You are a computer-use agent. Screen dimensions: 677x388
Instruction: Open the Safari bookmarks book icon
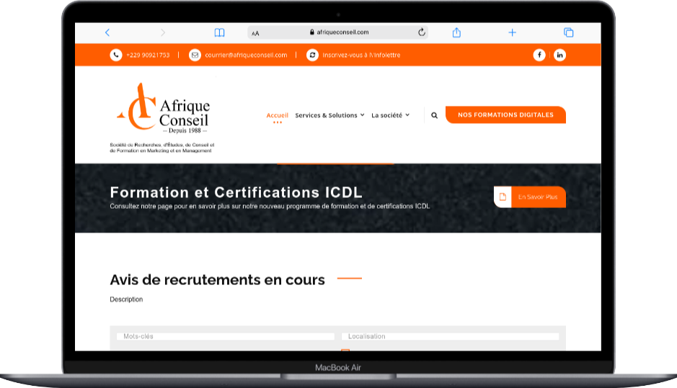click(x=219, y=32)
